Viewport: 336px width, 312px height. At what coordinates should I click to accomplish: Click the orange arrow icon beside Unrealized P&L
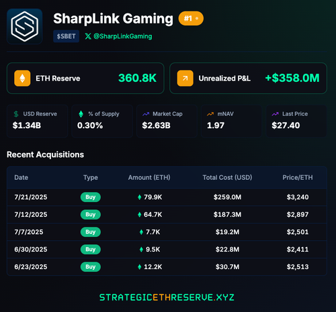tap(185, 79)
